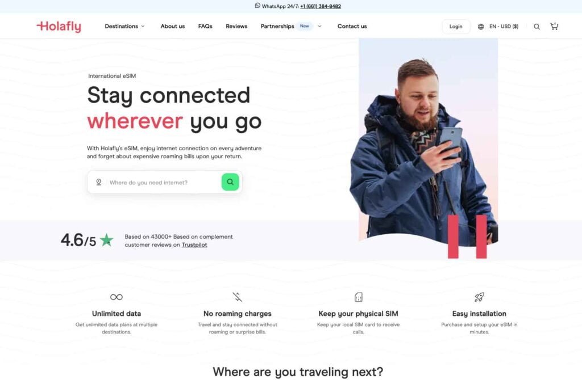The image size is (582, 380).
Task: Click the No roaming charges icon
Action: click(x=237, y=297)
